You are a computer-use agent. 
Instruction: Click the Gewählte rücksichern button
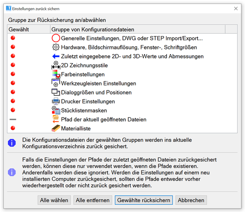(x=143, y=200)
